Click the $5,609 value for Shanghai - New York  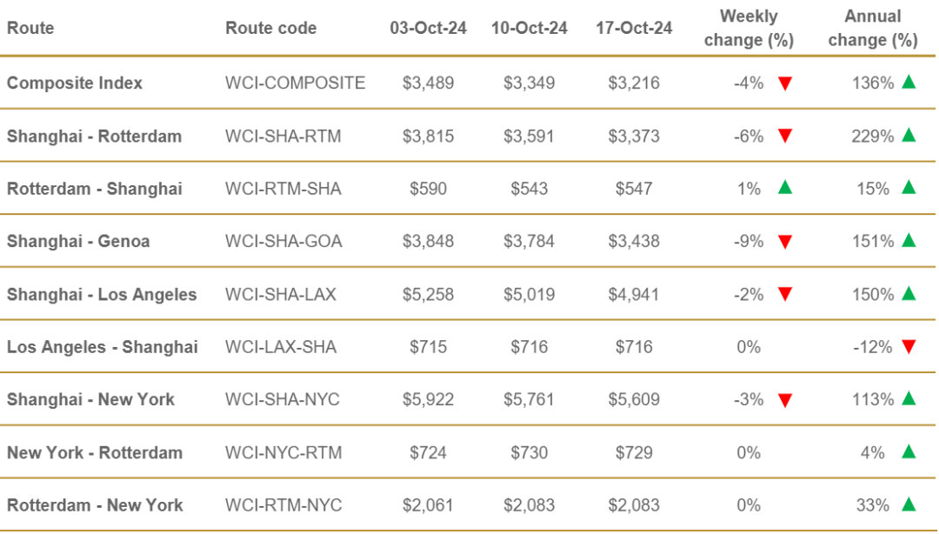coord(634,400)
